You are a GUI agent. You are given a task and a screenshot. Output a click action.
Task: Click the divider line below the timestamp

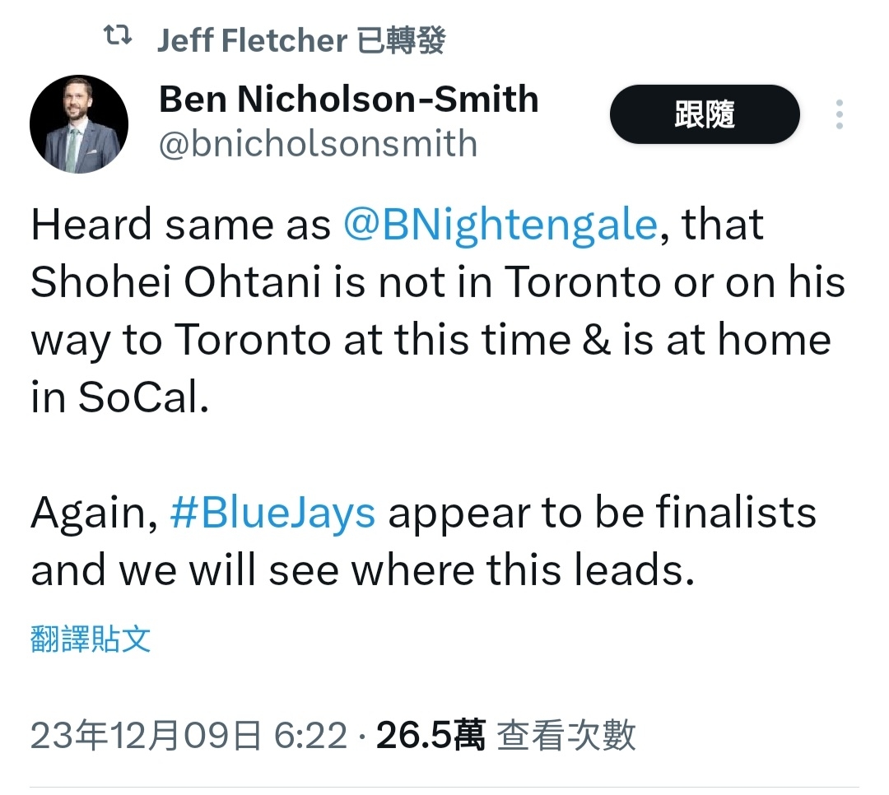[444, 787]
